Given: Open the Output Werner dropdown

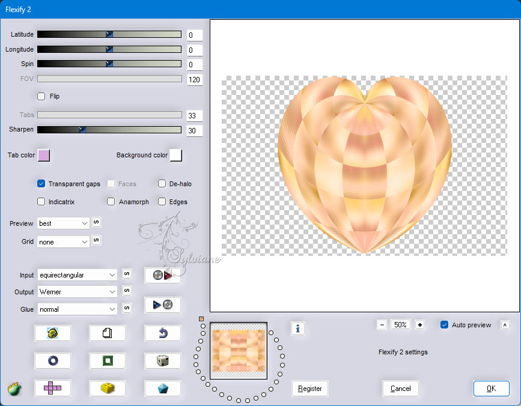Looking at the screenshot, I should point(78,292).
